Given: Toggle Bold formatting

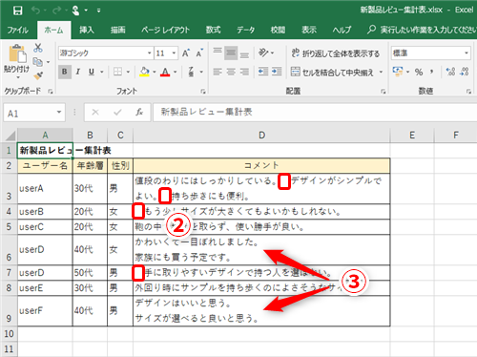Looking at the screenshot, I should click(x=65, y=72).
